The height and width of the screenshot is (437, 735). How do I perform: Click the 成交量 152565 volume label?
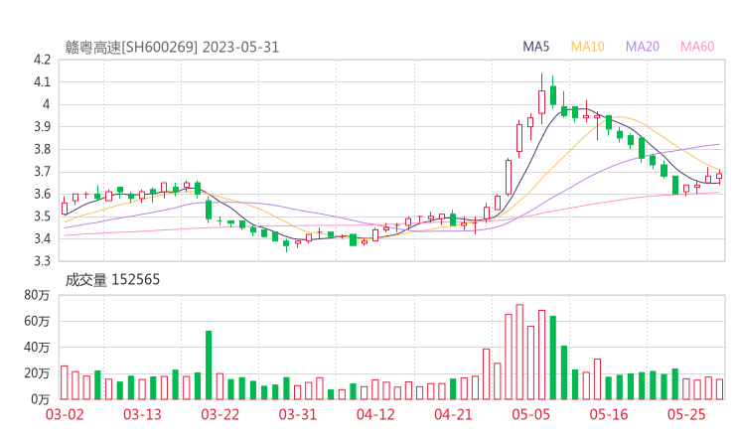[112, 280]
